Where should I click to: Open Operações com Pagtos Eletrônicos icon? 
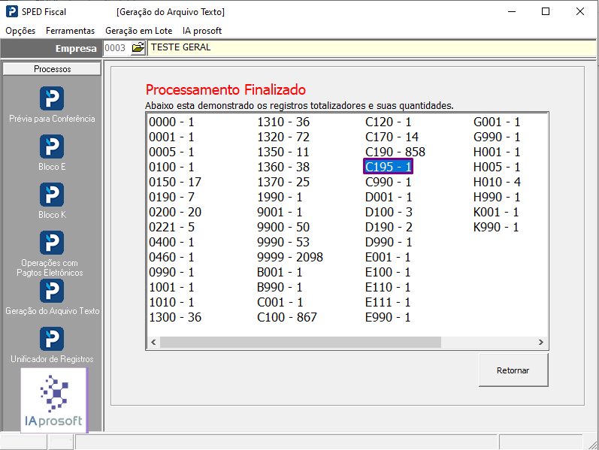tap(52, 243)
